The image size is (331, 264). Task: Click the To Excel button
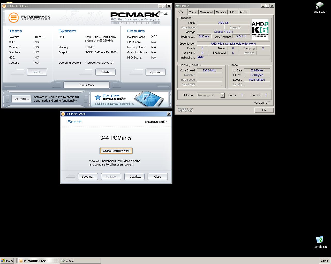(x=111, y=177)
